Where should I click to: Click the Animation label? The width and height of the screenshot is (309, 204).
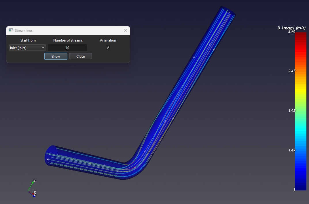tap(108, 40)
